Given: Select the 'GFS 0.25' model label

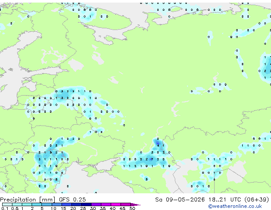Looking at the screenshot, I should tap(72, 200).
